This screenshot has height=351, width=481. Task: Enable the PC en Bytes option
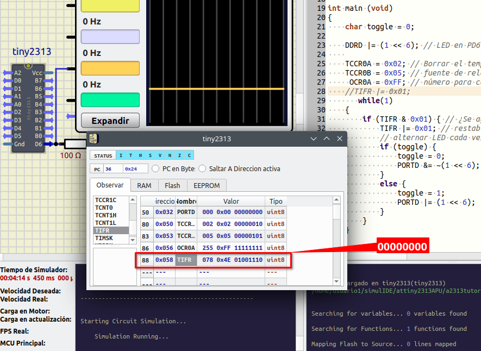[155, 168]
